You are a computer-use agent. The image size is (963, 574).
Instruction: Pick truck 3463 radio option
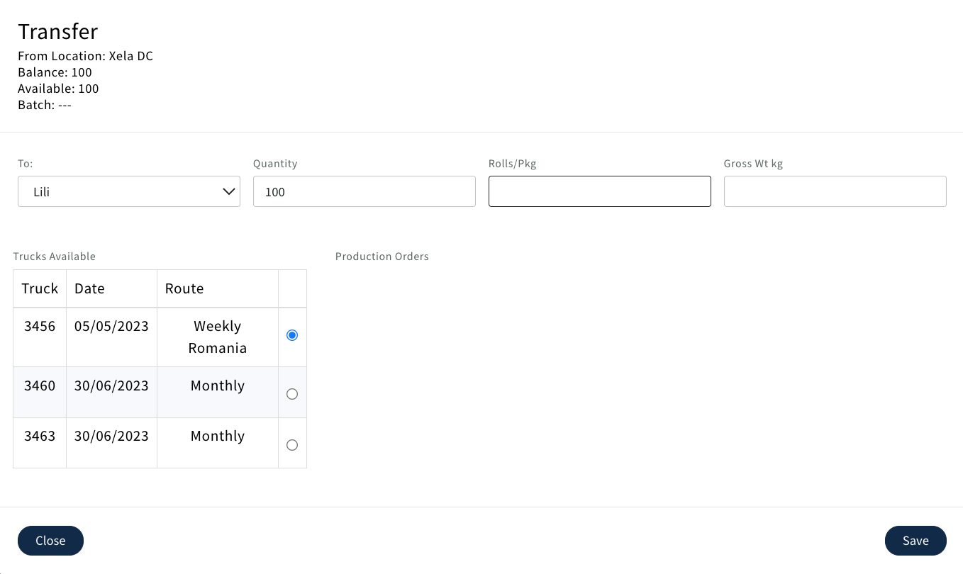tap(292, 445)
